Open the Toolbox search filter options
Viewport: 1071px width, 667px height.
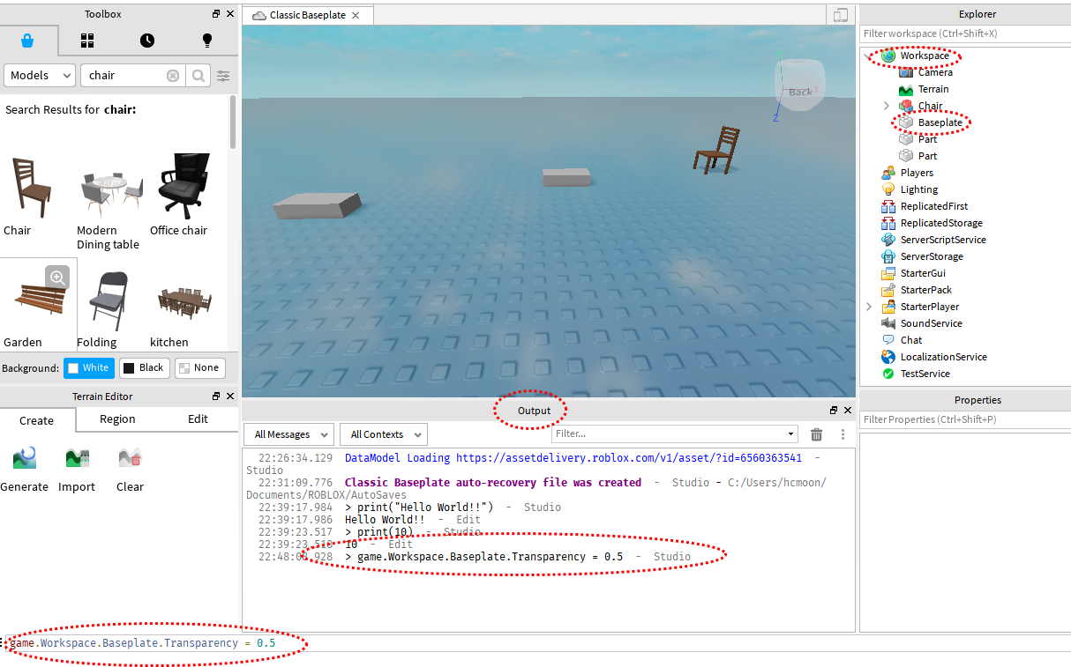tap(224, 76)
